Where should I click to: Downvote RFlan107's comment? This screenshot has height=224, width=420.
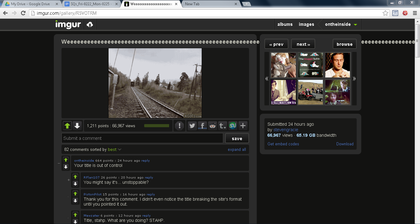tap(75, 184)
